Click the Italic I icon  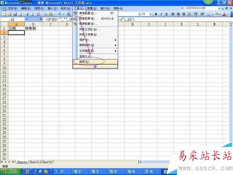pyautogui.click(x=161, y=14)
